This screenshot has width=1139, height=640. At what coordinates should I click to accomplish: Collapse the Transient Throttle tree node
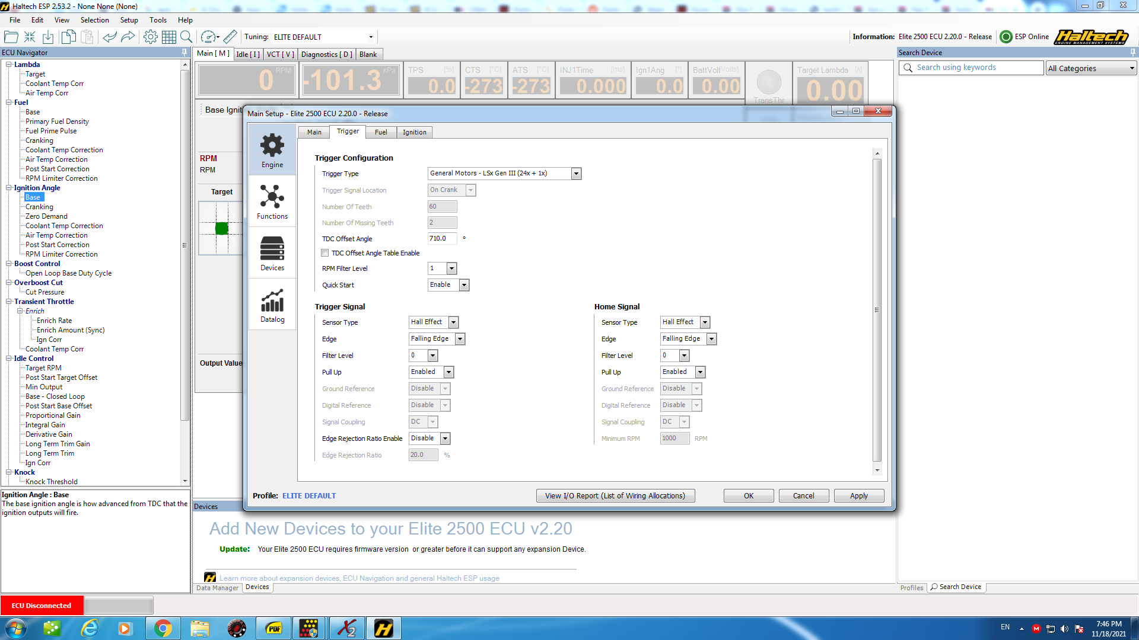8,302
